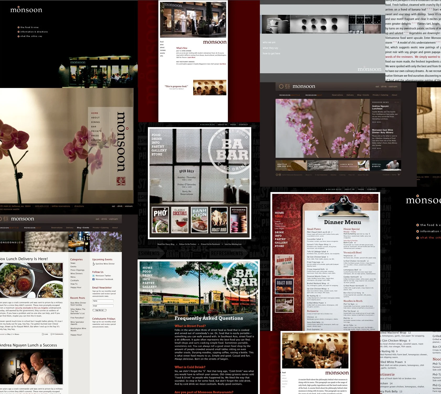The width and height of the screenshot is (441, 394).
Task: Click the page icon beside Link under blog post
Action: [43, 334]
